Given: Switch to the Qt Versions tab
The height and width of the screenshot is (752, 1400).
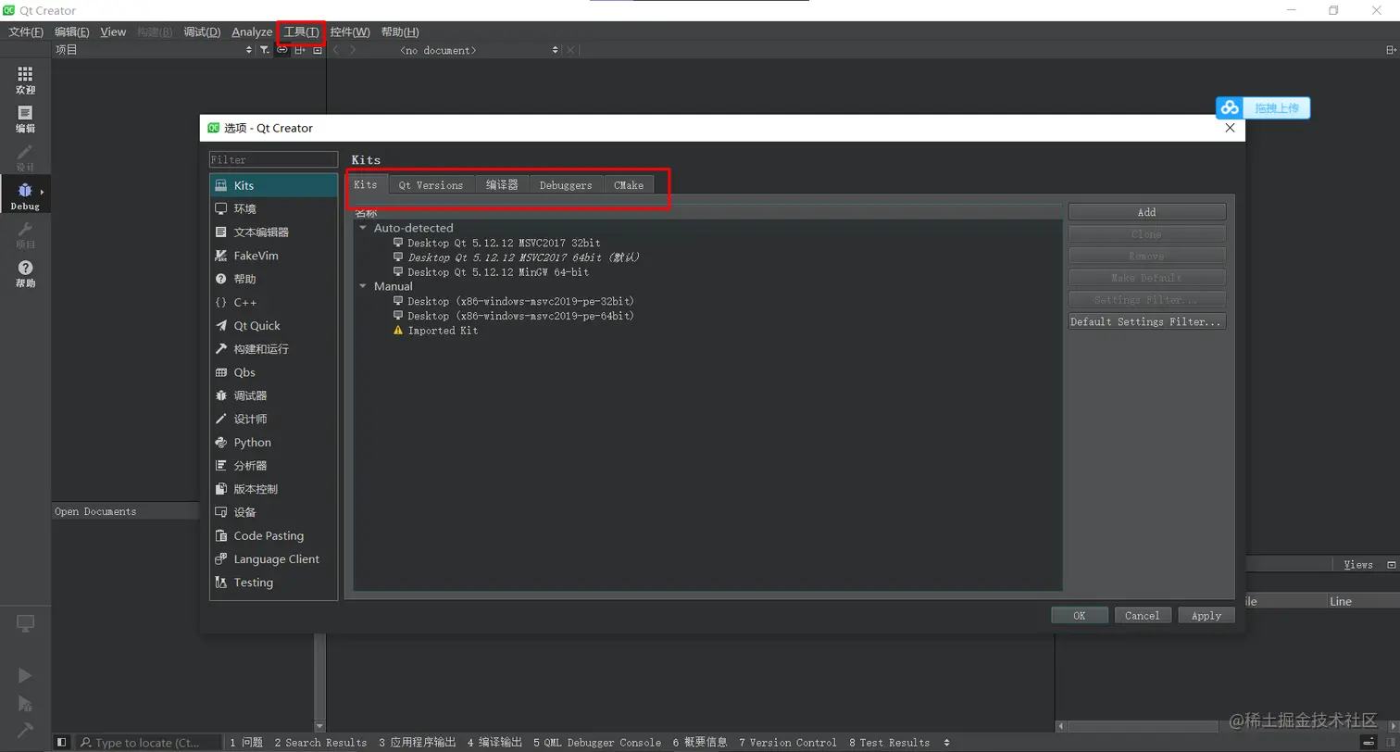Looking at the screenshot, I should pos(431,185).
